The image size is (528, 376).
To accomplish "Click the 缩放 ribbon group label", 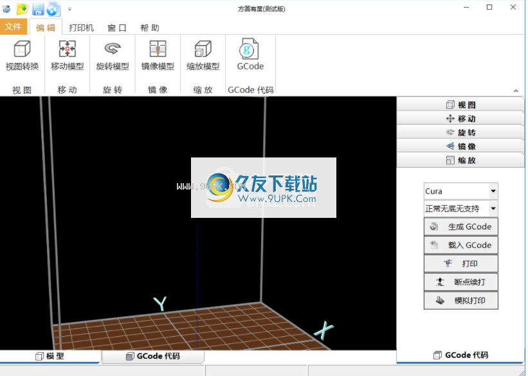I will pyautogui.click(x=203, y=90).
